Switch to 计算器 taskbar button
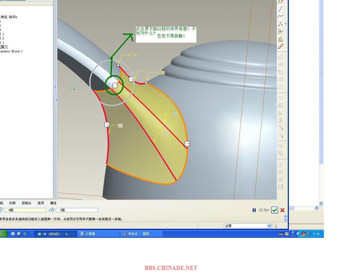 click(99, 234)
